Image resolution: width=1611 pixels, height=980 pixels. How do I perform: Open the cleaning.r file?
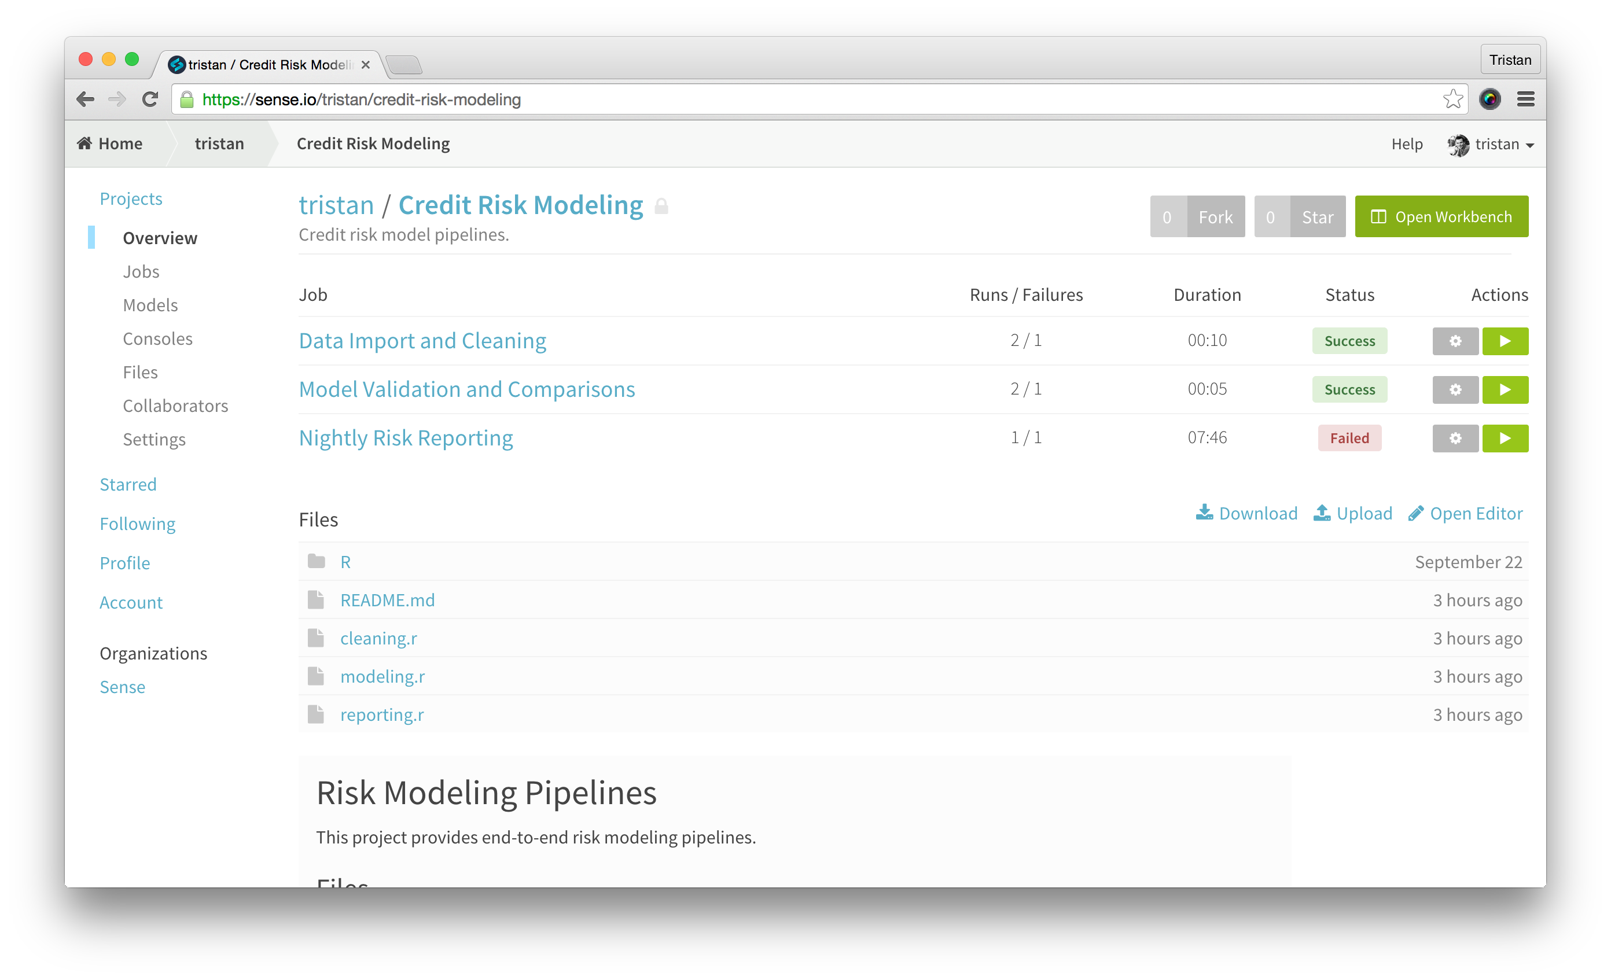pos(378,638)
